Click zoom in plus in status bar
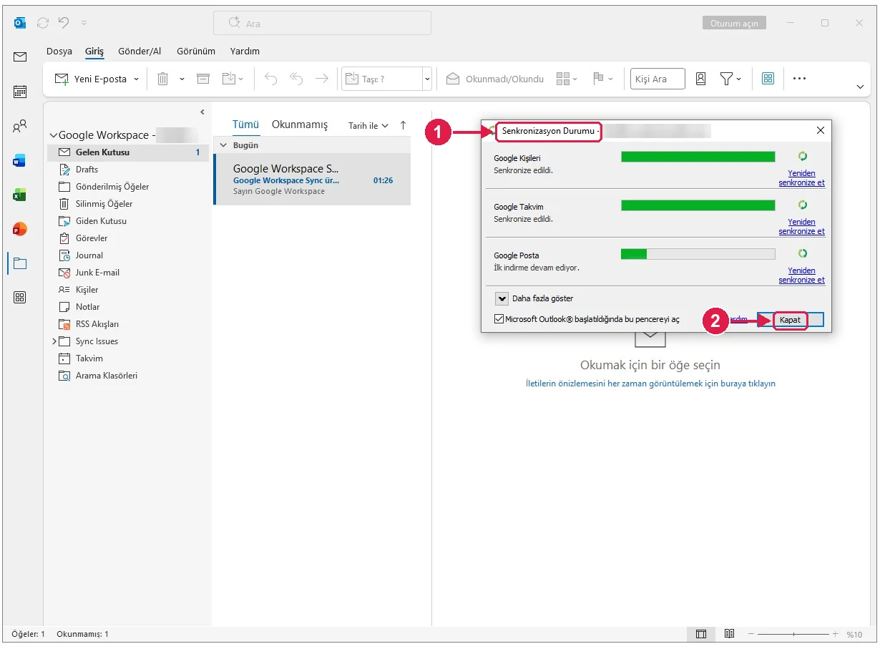This screenshot has height=649, width=880. 835,634
